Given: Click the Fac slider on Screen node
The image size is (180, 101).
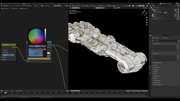Looking at the screenshot, I should [x=9, y=55].
